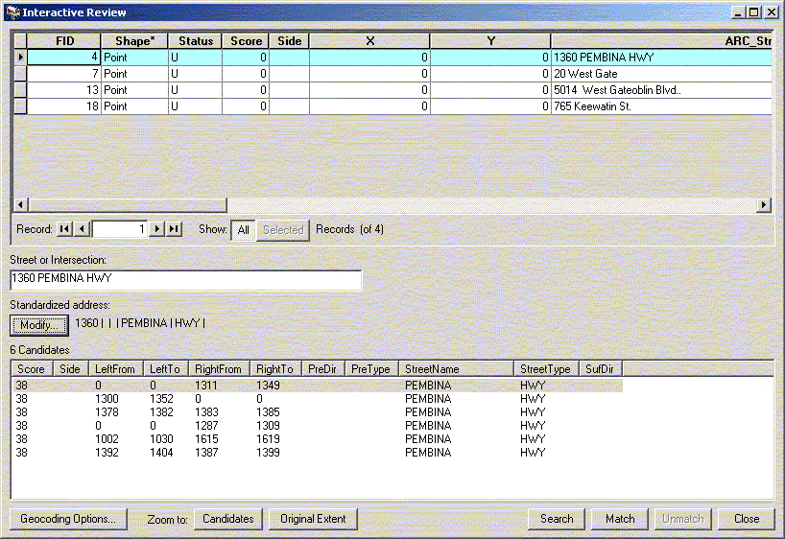Viewport: 785px width, 539px height.
Task: Click the Score candidates column header
Action: [31, 369]
